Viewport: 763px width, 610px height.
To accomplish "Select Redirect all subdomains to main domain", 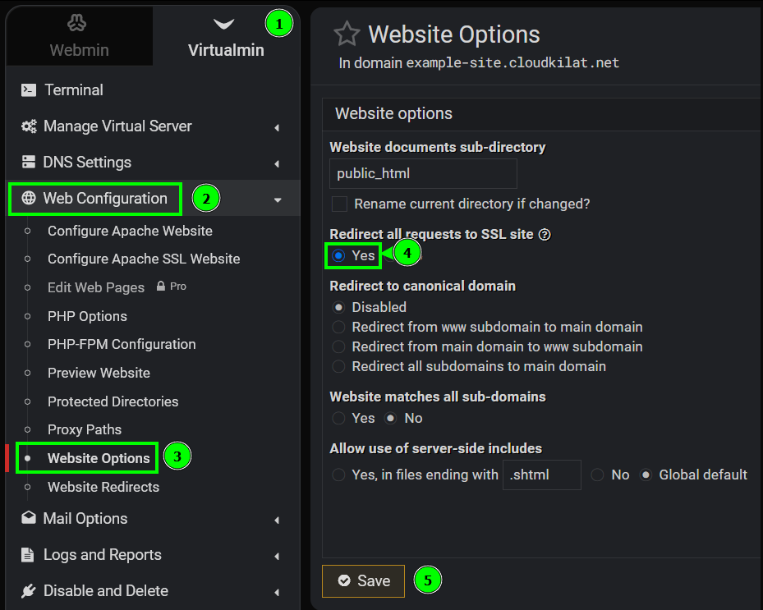I will point(338,366).
